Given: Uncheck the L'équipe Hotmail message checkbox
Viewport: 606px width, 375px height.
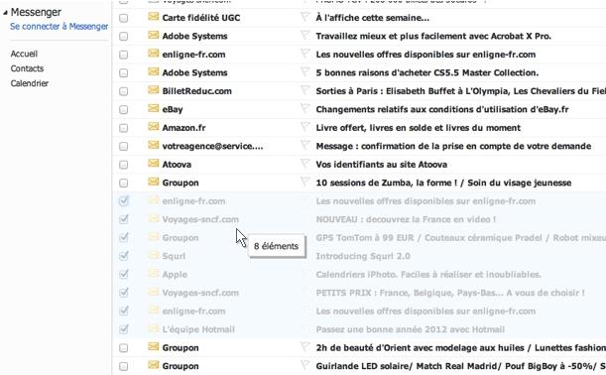Looking at the screenshot, I should 124,329.
